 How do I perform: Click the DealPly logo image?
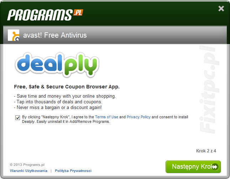coord(57,65)
